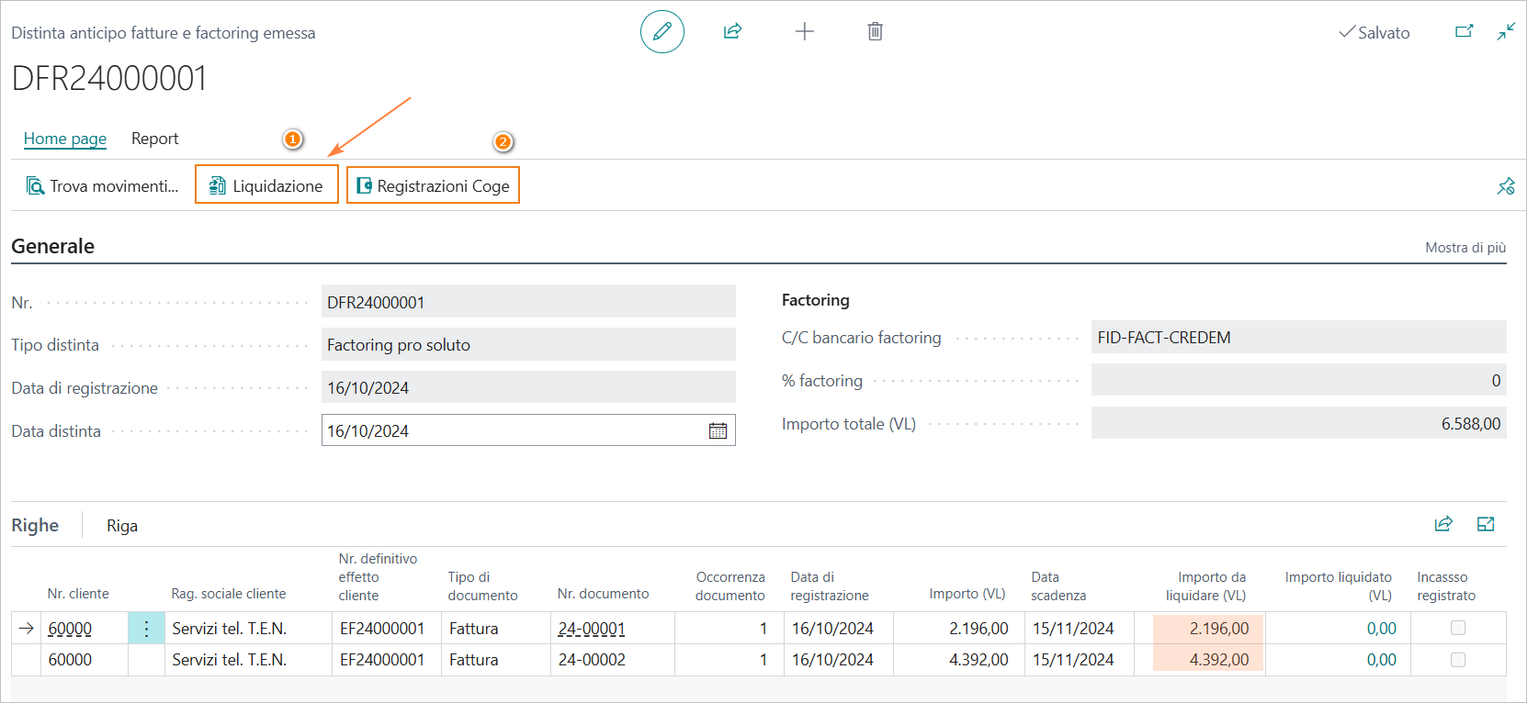Open the row options menu for 24-00001
1527x703 pixels.
pyautogui.click(x=146, y=629)
